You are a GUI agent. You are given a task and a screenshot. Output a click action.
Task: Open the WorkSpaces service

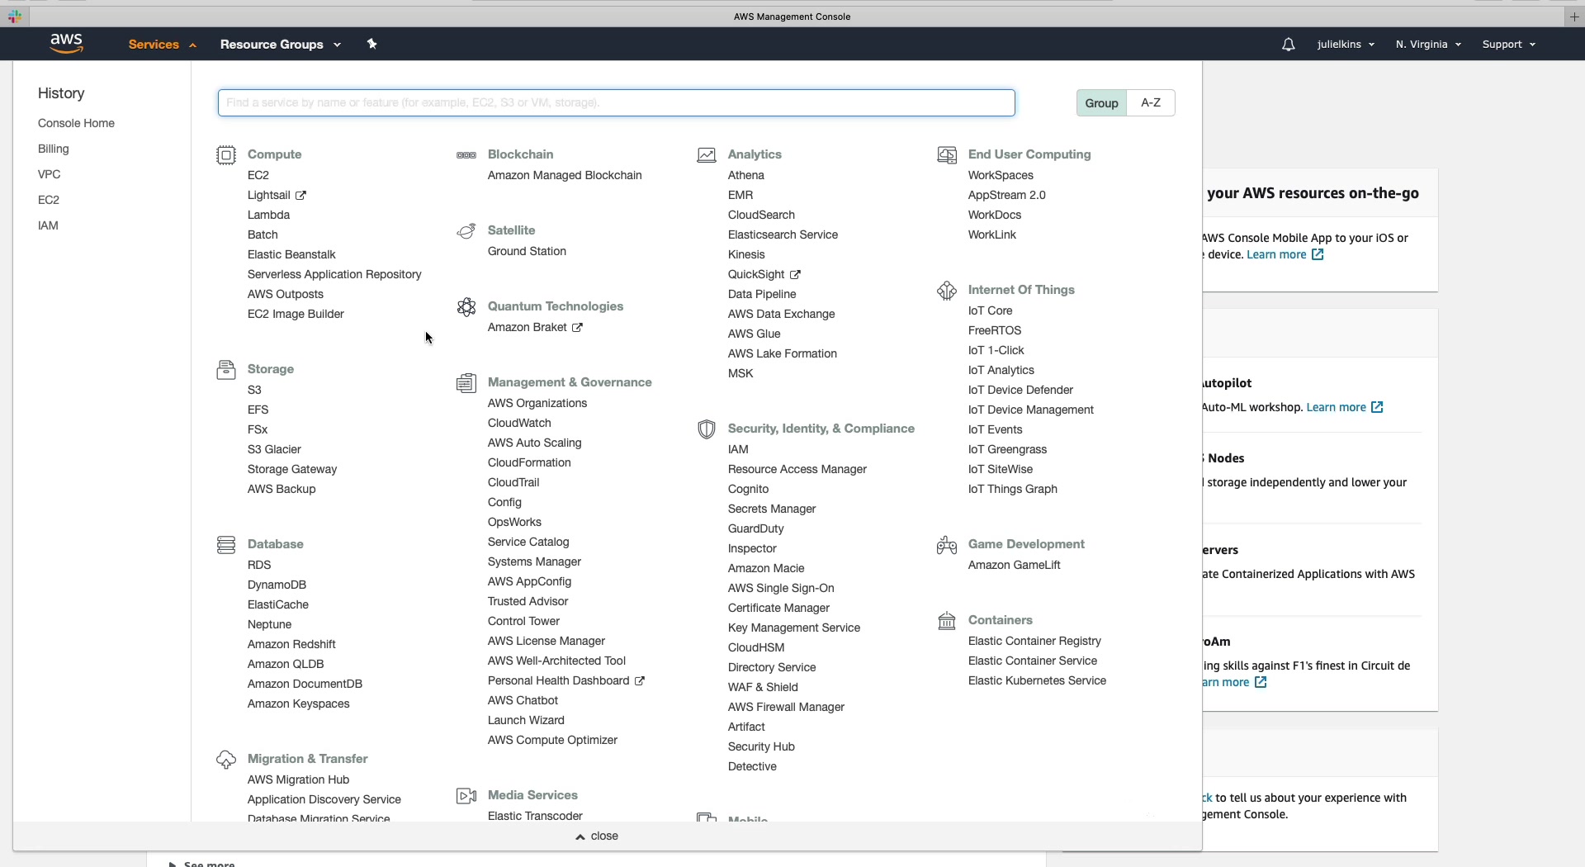point(1001,176)
